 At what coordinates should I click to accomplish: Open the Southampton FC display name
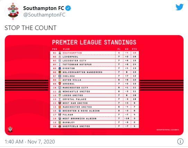click(44, 8)
